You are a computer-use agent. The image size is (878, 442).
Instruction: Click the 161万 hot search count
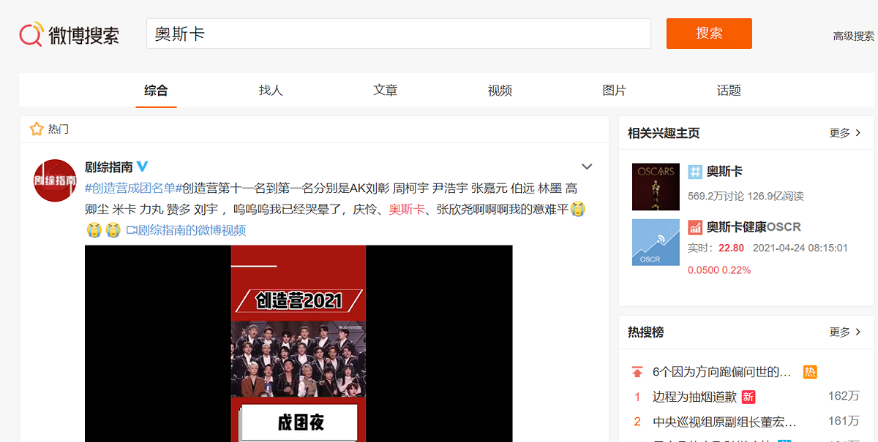click(x=844, y=422)
